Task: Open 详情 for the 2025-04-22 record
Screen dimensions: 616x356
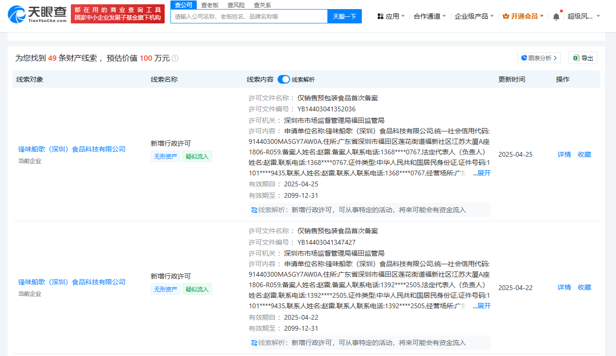Action: click(564, 287)
